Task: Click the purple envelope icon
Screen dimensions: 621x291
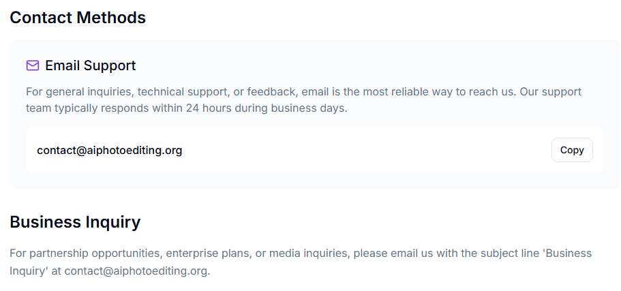Action: (x=33, y=65)
